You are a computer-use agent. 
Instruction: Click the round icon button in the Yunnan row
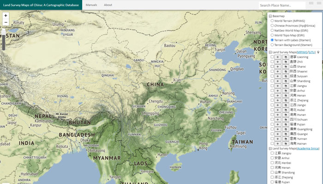(x=286, y=138)
